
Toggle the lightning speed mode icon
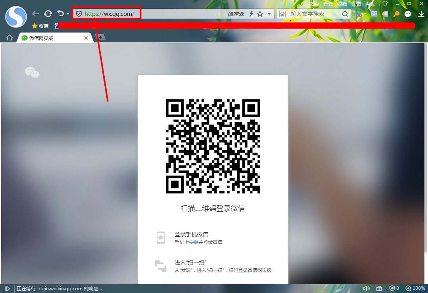coord(251,14)
